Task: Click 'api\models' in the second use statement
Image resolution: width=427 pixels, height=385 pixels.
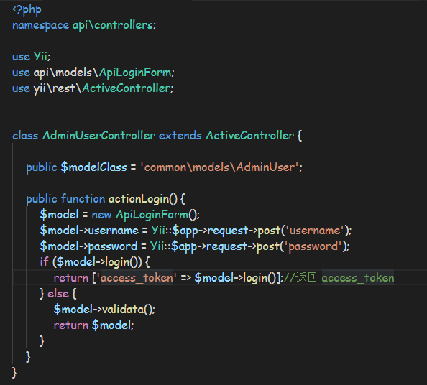Action: 63,73
